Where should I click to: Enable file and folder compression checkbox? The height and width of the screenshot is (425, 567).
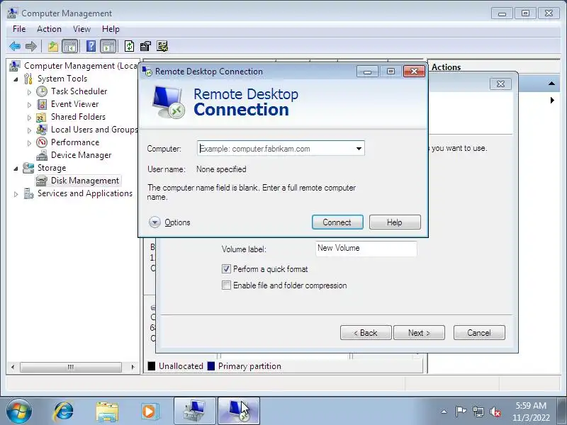[226, 285]
